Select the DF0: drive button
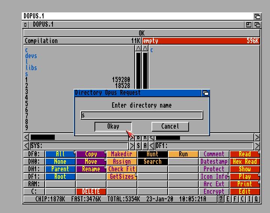This screenshot has width=270, height=213. tap(34, 154)
